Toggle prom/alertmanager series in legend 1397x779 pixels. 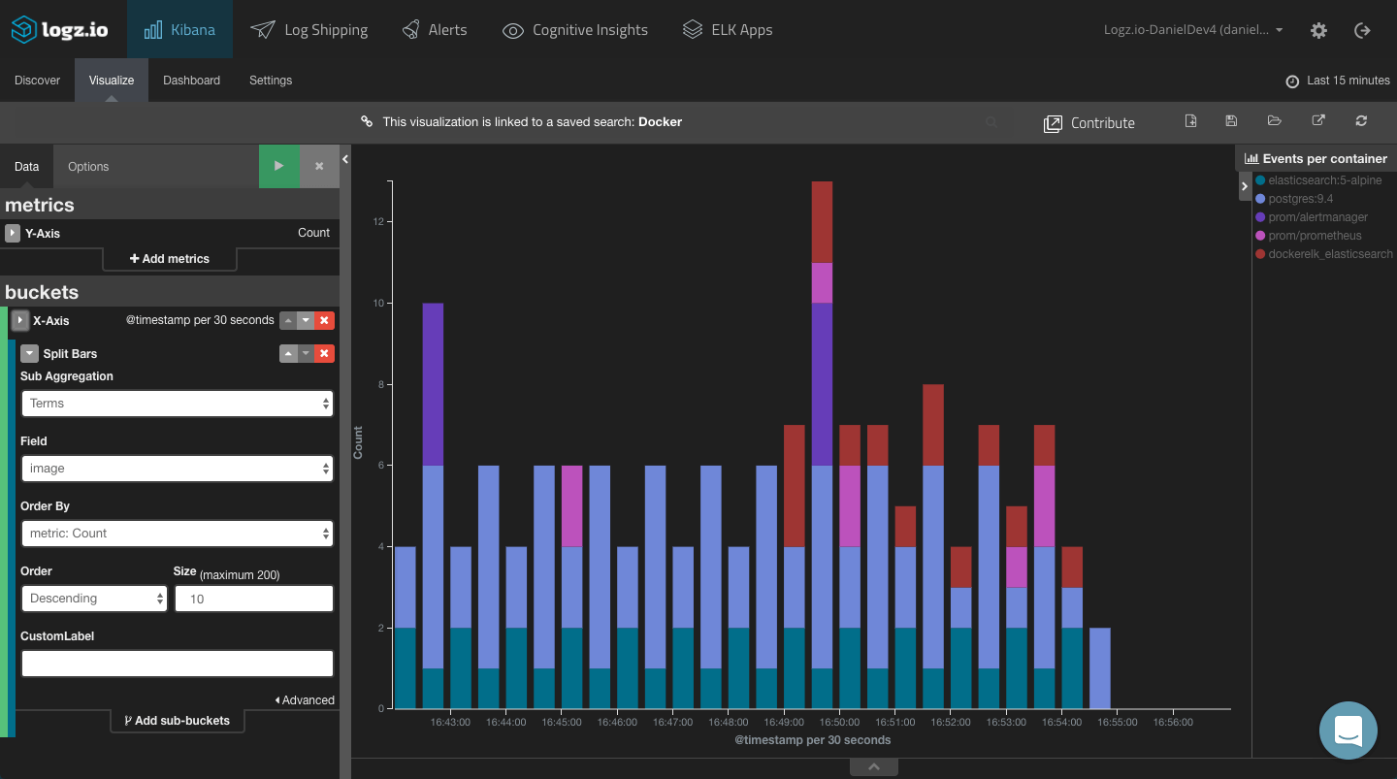click(1311, 217)
